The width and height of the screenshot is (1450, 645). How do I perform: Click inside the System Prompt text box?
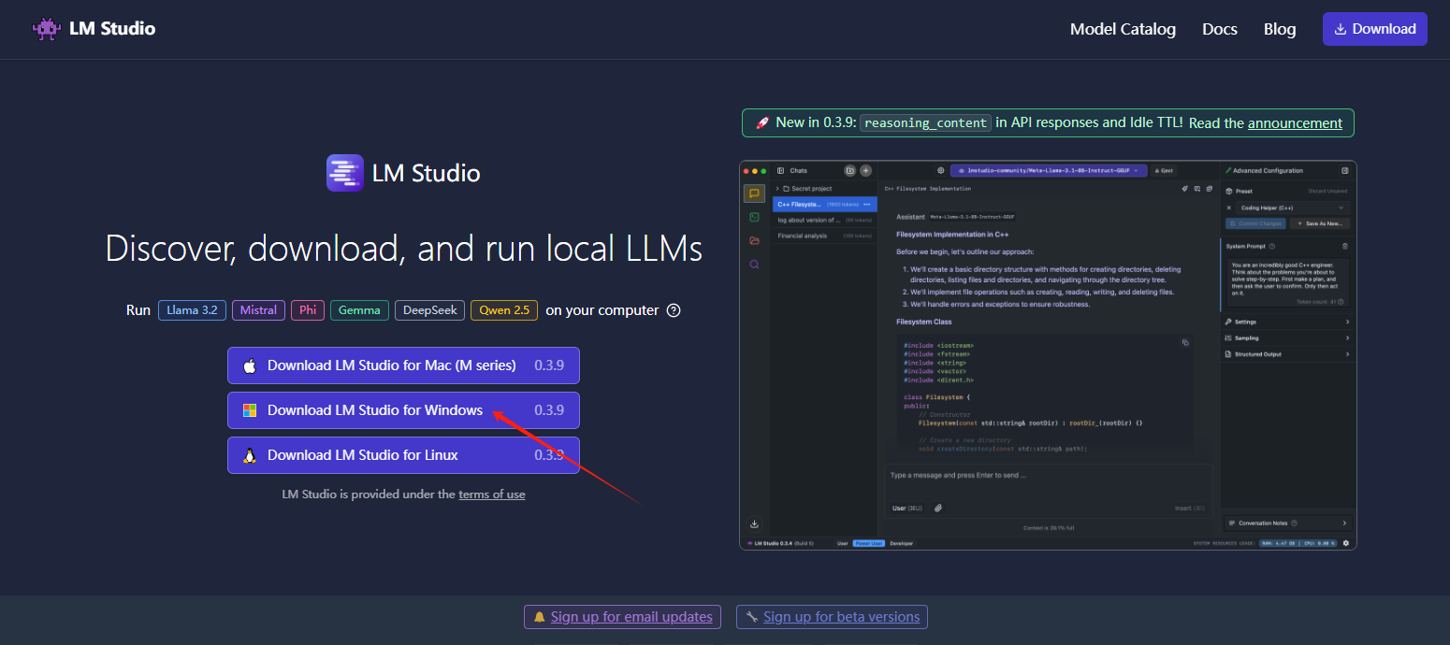1288,282
